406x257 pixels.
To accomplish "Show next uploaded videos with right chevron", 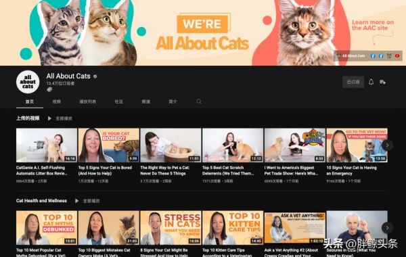I will point(387,145).
